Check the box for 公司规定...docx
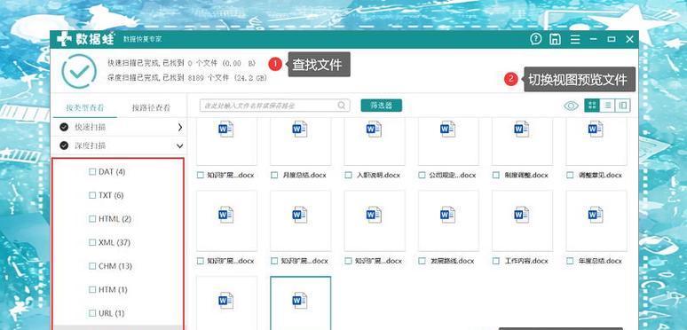The width and height of the screenshot is (687, 330). [x=422, y=175]
